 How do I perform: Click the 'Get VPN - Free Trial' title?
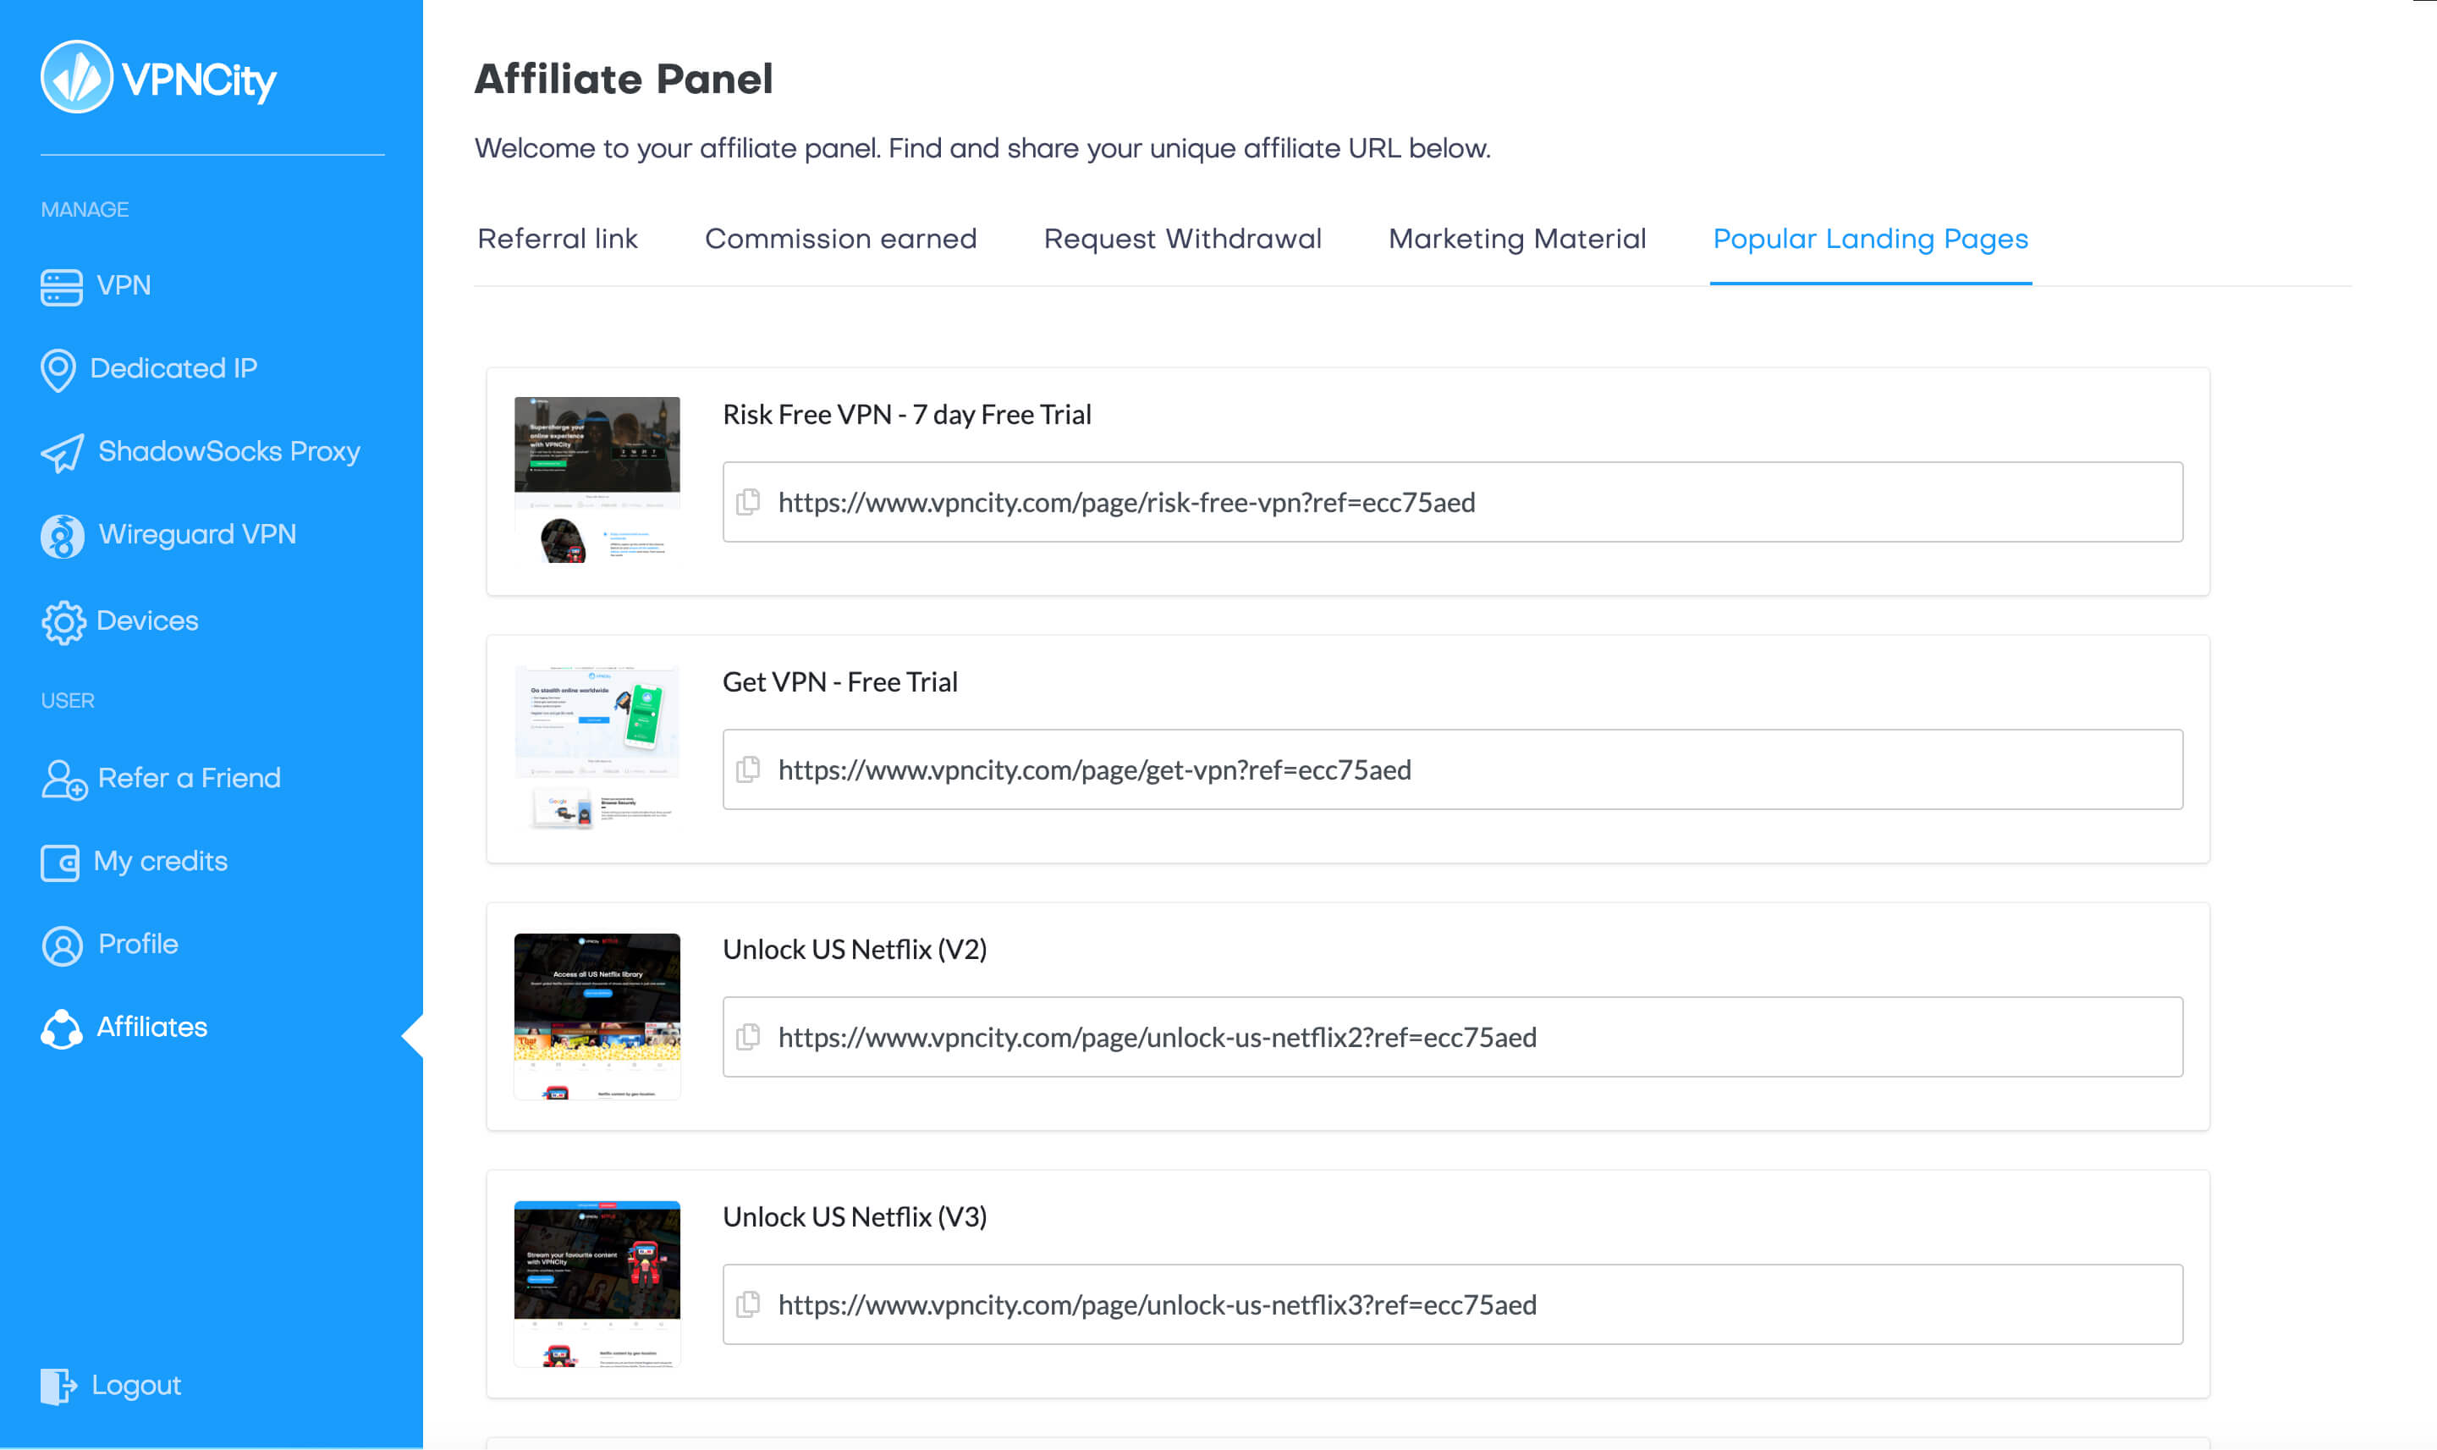[x=840, y=682]
